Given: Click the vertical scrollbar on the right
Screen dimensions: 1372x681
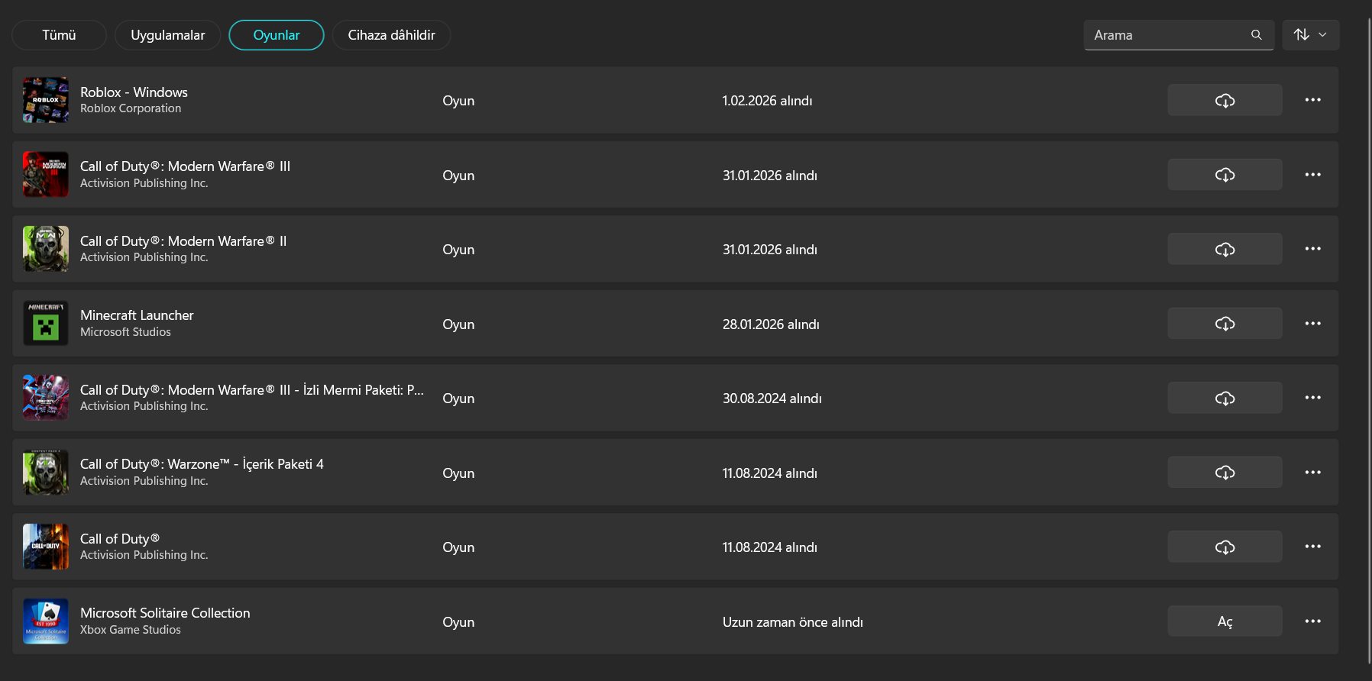Looking at the screenshot, I should (1368, 340).
